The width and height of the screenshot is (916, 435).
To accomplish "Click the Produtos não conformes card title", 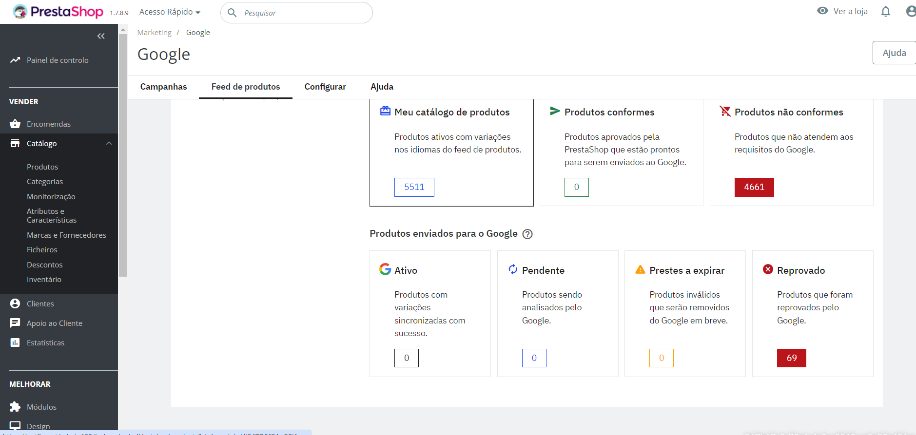I will pos(789,112).
